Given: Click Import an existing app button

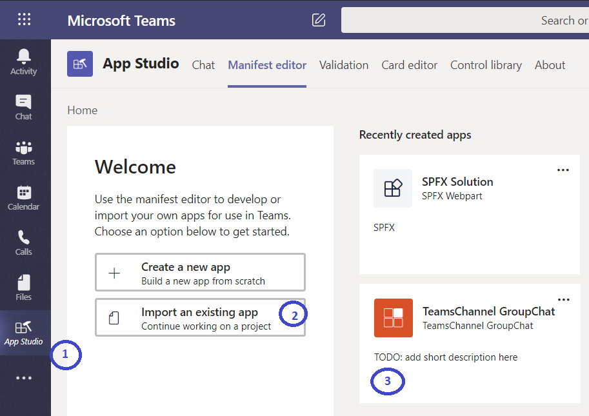Looking at the screenshot, I should [200, 317].
